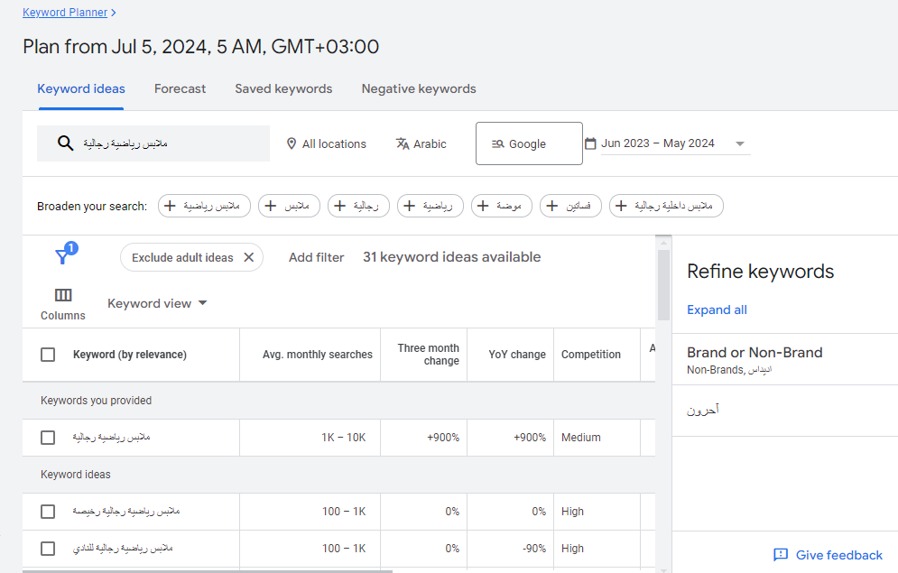
Task: Select the checkbox for keyword ملابس رياضية رجالية
Action: 48,437
